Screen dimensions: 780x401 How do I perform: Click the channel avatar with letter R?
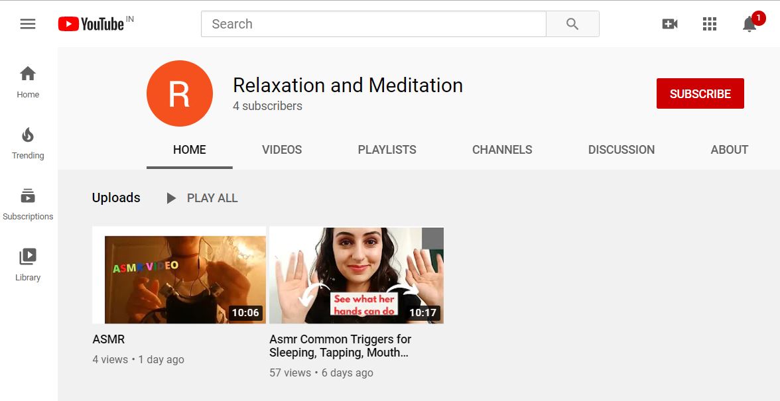[179, 93]
